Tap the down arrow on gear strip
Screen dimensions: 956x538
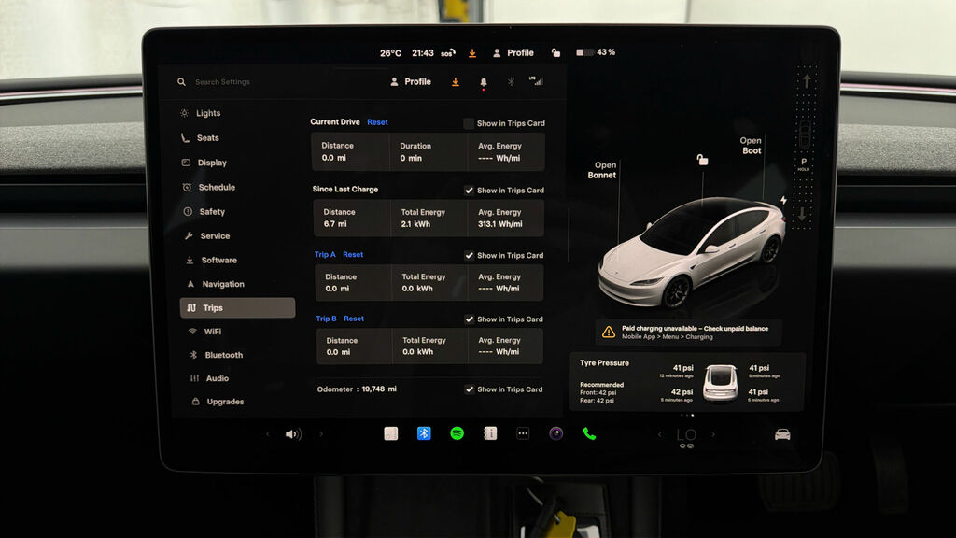pos(802,214)
